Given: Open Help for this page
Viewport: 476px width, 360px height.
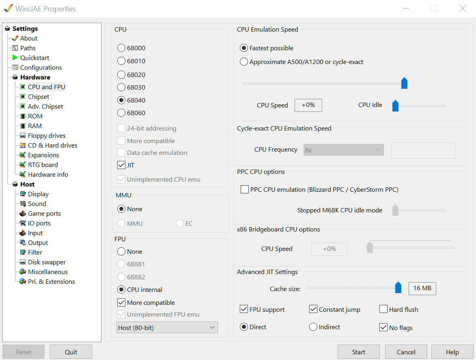Looking at the screenshot, I should click(452, 352).
